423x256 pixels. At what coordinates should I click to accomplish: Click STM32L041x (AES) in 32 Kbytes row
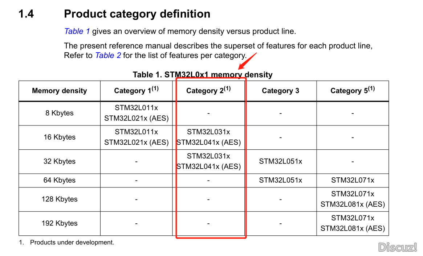(208, 166)
